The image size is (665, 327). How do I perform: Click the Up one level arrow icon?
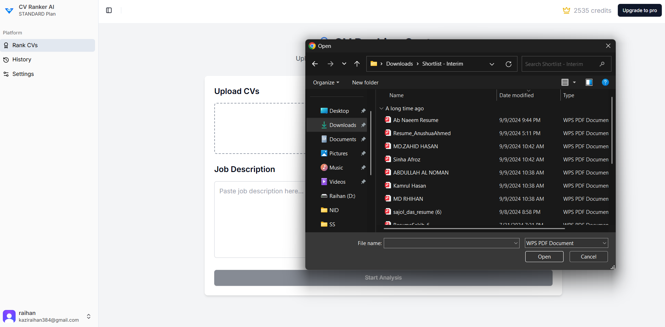pos(357,64)
